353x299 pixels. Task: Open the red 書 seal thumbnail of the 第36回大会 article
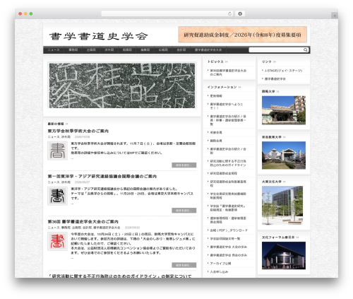(57, 241)
